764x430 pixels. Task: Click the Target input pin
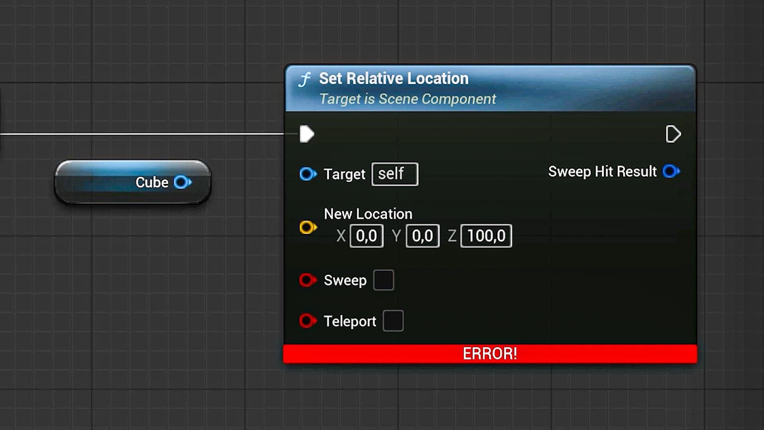click(307, 174)
